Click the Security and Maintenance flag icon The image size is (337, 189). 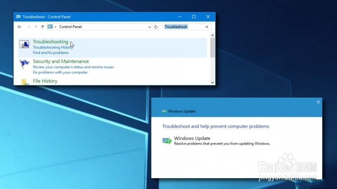point(24,64)
